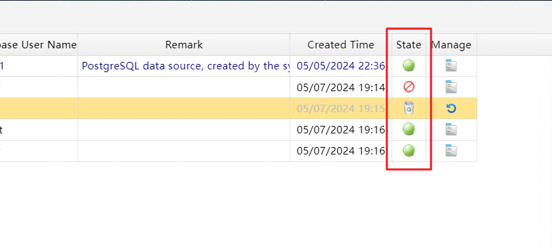The width and height of the screenshot is (552, 247).
Task: Click the green state icon in the PostgreSQL row
Action: tap(409, 65)
